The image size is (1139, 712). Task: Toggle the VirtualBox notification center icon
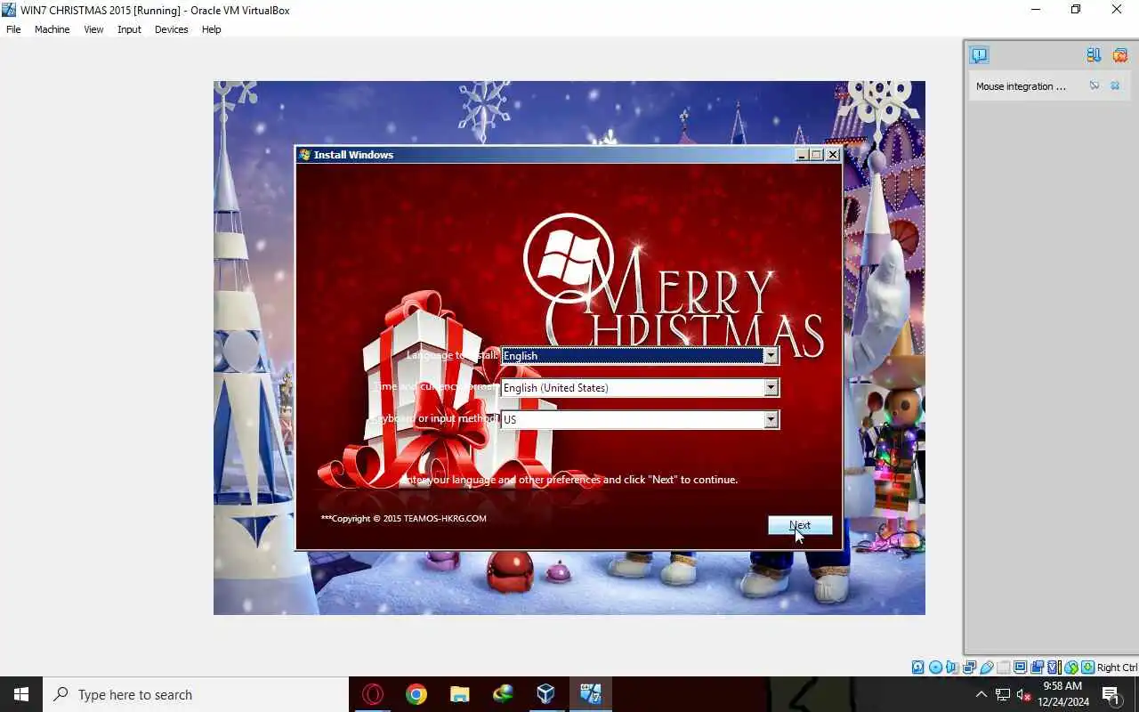(x=979, y=55)
